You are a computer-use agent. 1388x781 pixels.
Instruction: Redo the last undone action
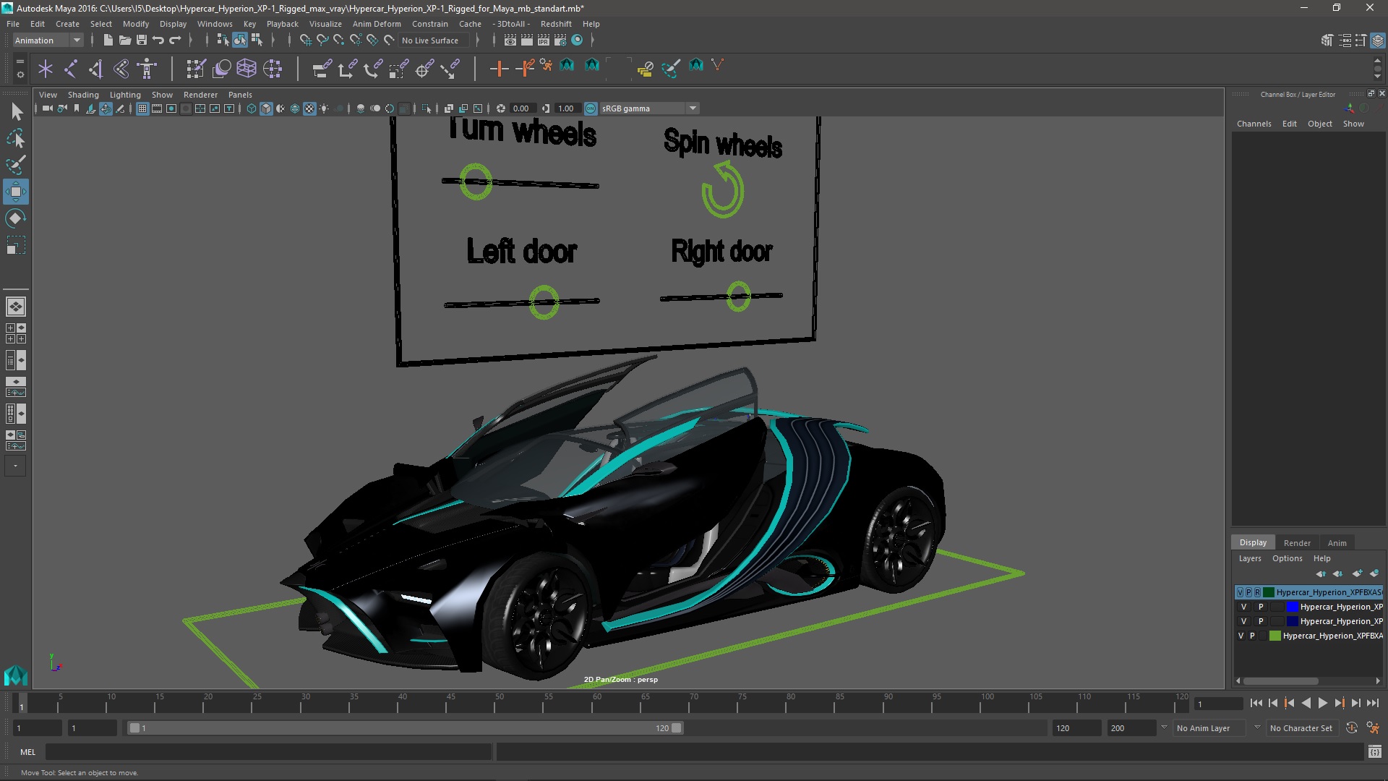point(175,40)
